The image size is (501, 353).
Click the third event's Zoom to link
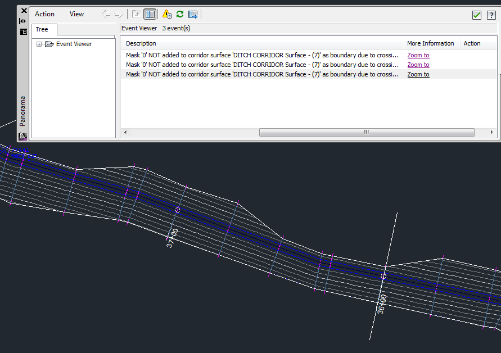pyautogui.click(x=418, y=74)
